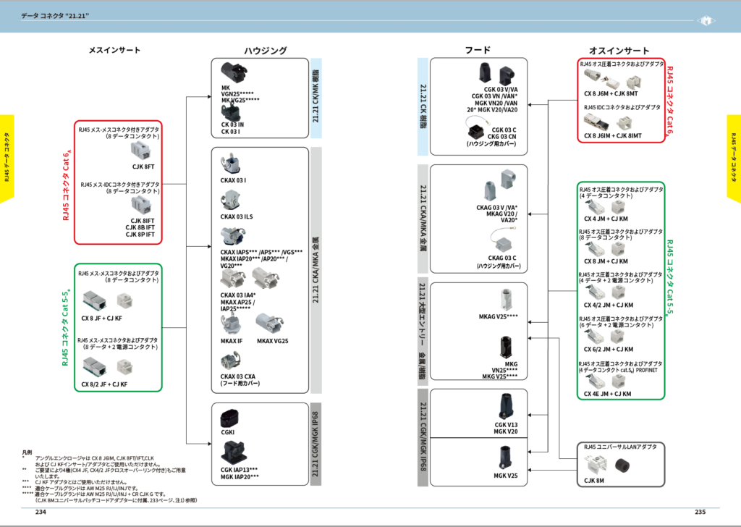Screen dimensions: 741x527
Task: Click the MKAX VG25 housing image
Action: (270, 324)
